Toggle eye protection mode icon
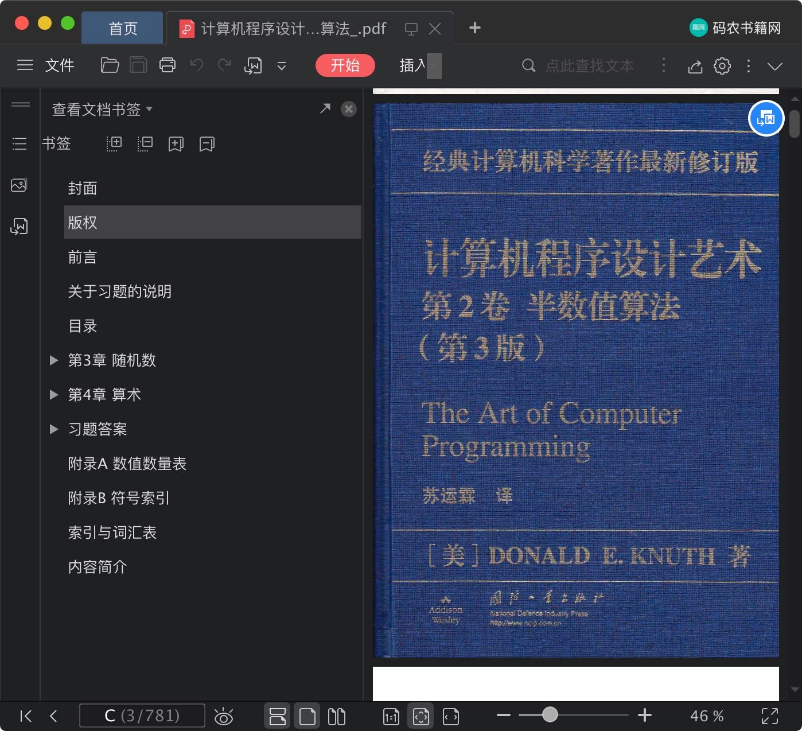 [223, 716]
